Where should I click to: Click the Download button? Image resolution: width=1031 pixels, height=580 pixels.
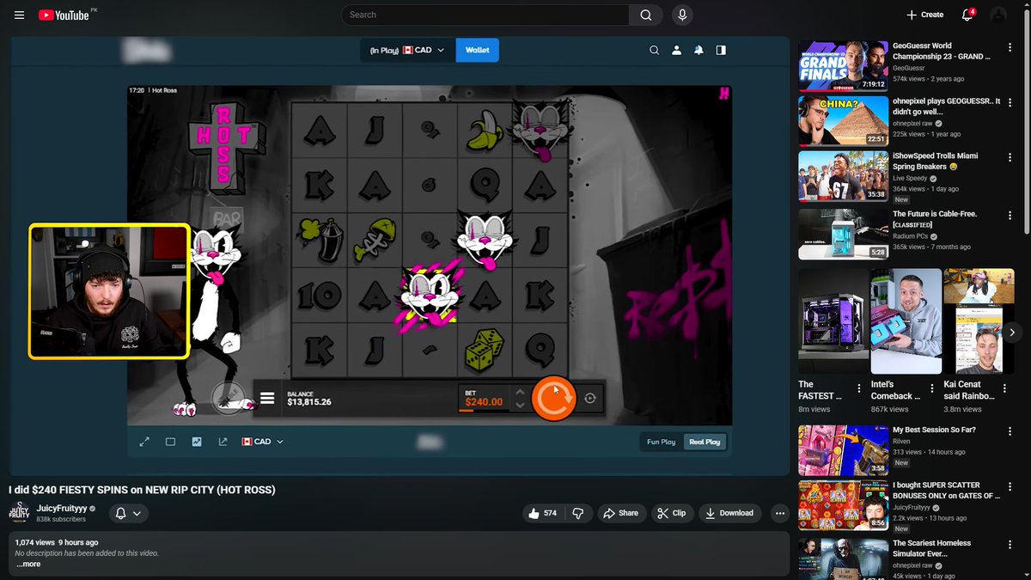(729, 513)
